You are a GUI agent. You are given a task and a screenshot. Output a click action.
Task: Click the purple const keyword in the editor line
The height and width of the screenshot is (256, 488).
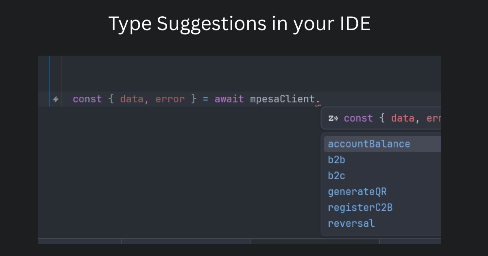[87, 99]
